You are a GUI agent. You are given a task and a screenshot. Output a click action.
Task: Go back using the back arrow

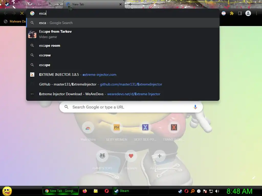click(6, 13)
